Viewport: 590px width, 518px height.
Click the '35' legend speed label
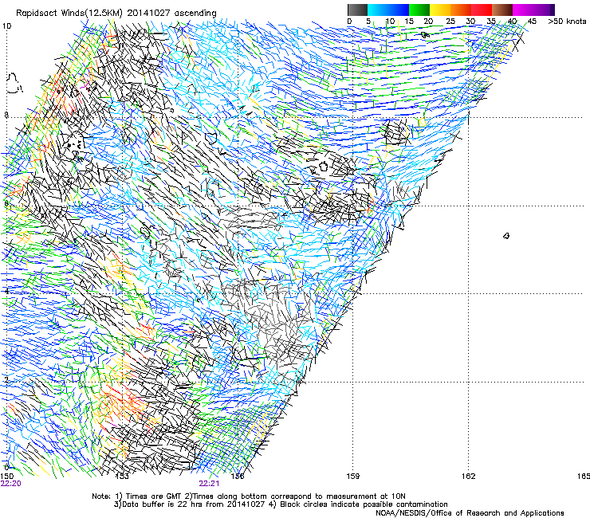coord(491,22)
